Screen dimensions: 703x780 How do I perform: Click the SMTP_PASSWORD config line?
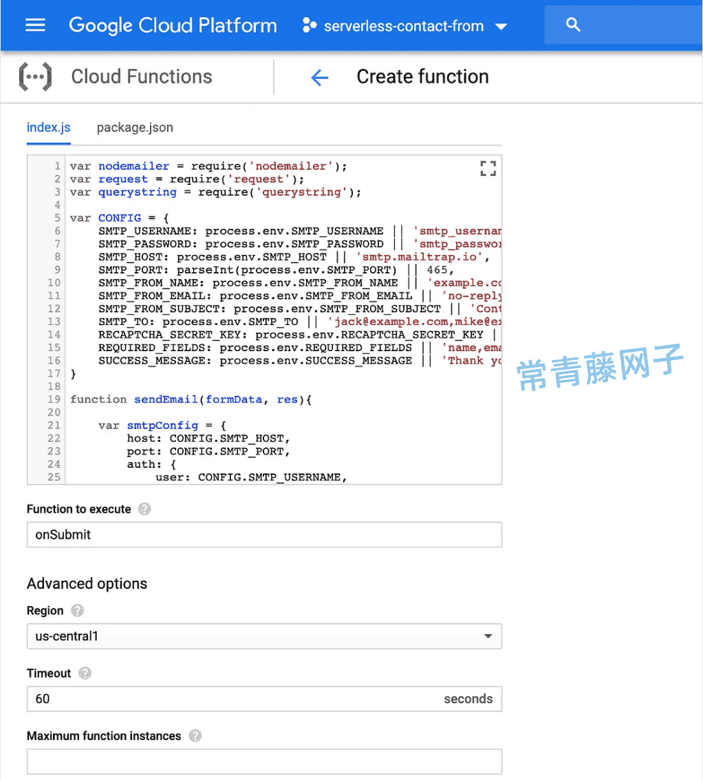[x=300, y=244]
